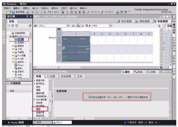Expand the PLC 变量 tree node
Screen dimensions: 178x127
pos(13,56)
